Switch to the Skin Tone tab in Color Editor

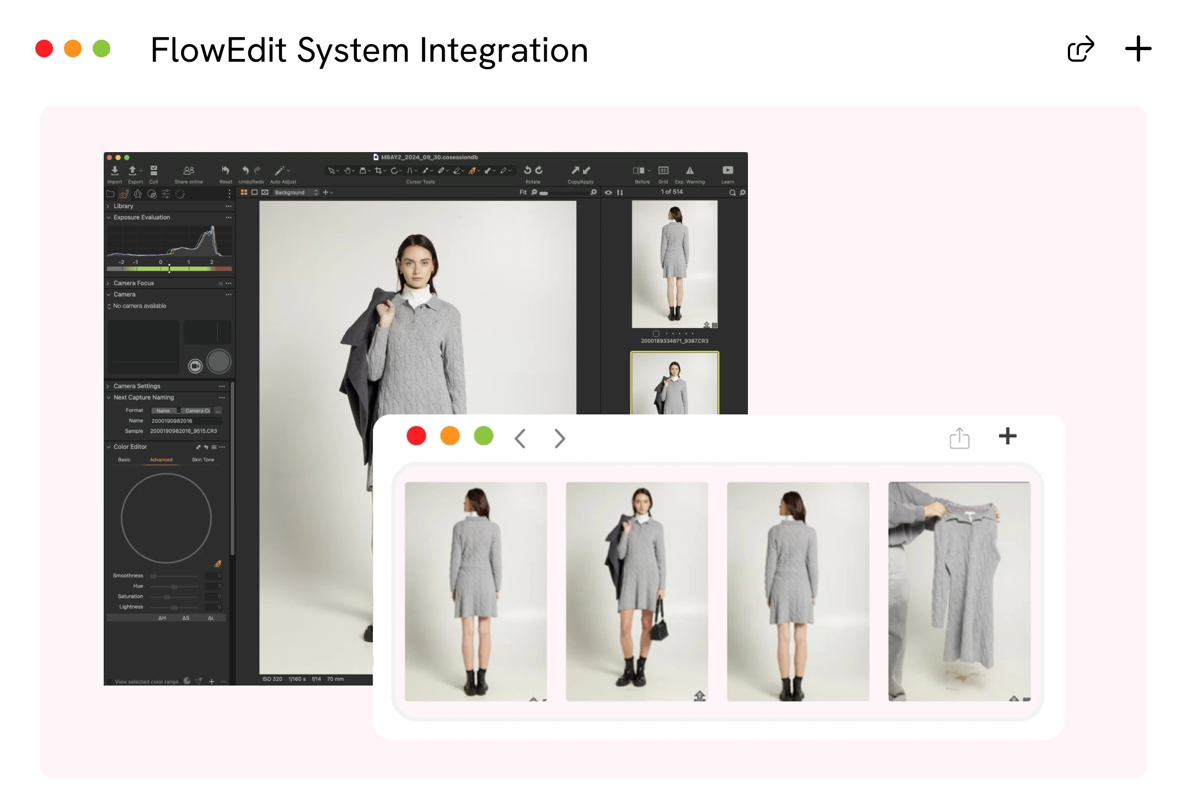tap(203, 459)
